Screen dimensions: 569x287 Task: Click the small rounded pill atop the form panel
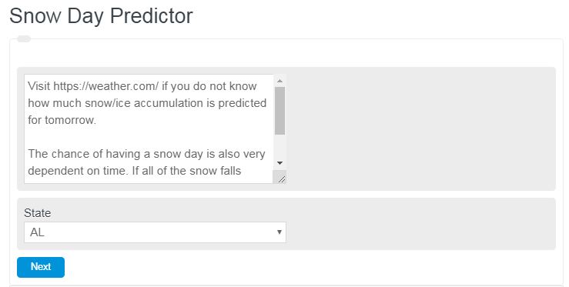(x=24, y=38)
